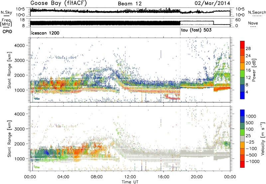Image resolution: width=266 pixels, height=184 pixels.
Task: Click the '18' tick on the Freq axis
Action: tap(22, 20)
